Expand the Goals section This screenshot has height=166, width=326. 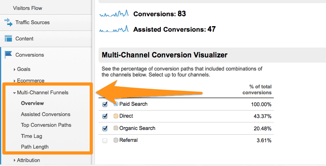pos(22,69)
